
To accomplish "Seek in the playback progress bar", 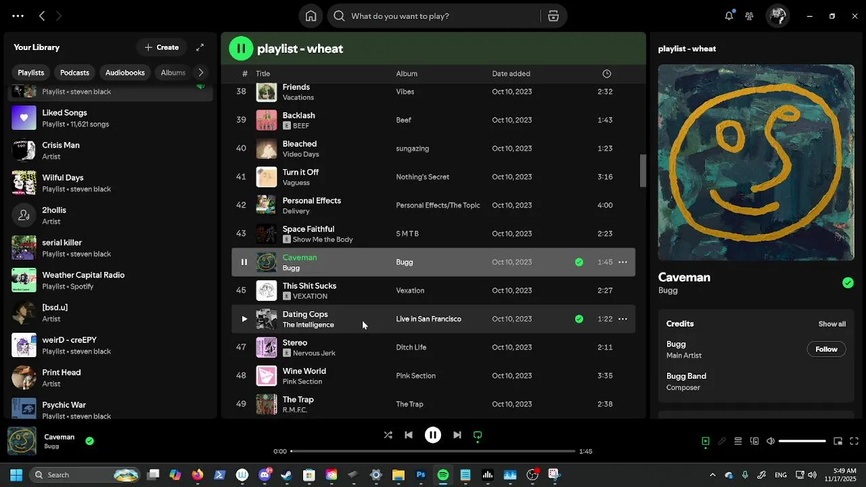I will (433, 451).
